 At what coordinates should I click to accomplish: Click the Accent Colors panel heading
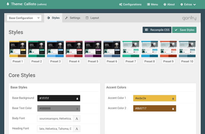click(x=116, y=87)
